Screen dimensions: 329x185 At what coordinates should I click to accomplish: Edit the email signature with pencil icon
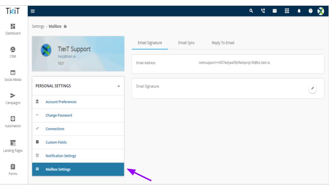point(313,88)
